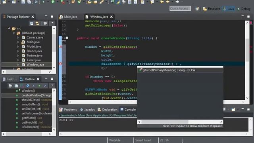254x143 pixels.
Task: Switch to the Resource perspective
Action: (x=212, y=9)
